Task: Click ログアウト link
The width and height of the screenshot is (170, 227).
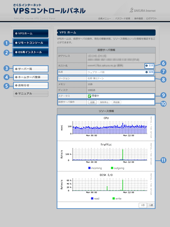Action: pos(151,18)
